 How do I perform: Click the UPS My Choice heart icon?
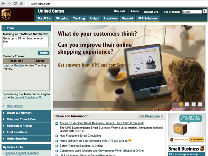click(130, 141)
